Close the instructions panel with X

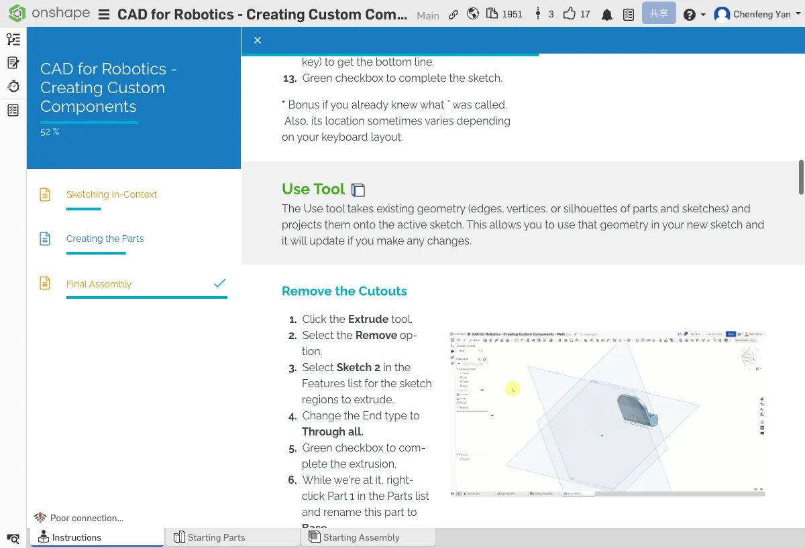click(258, 40)
